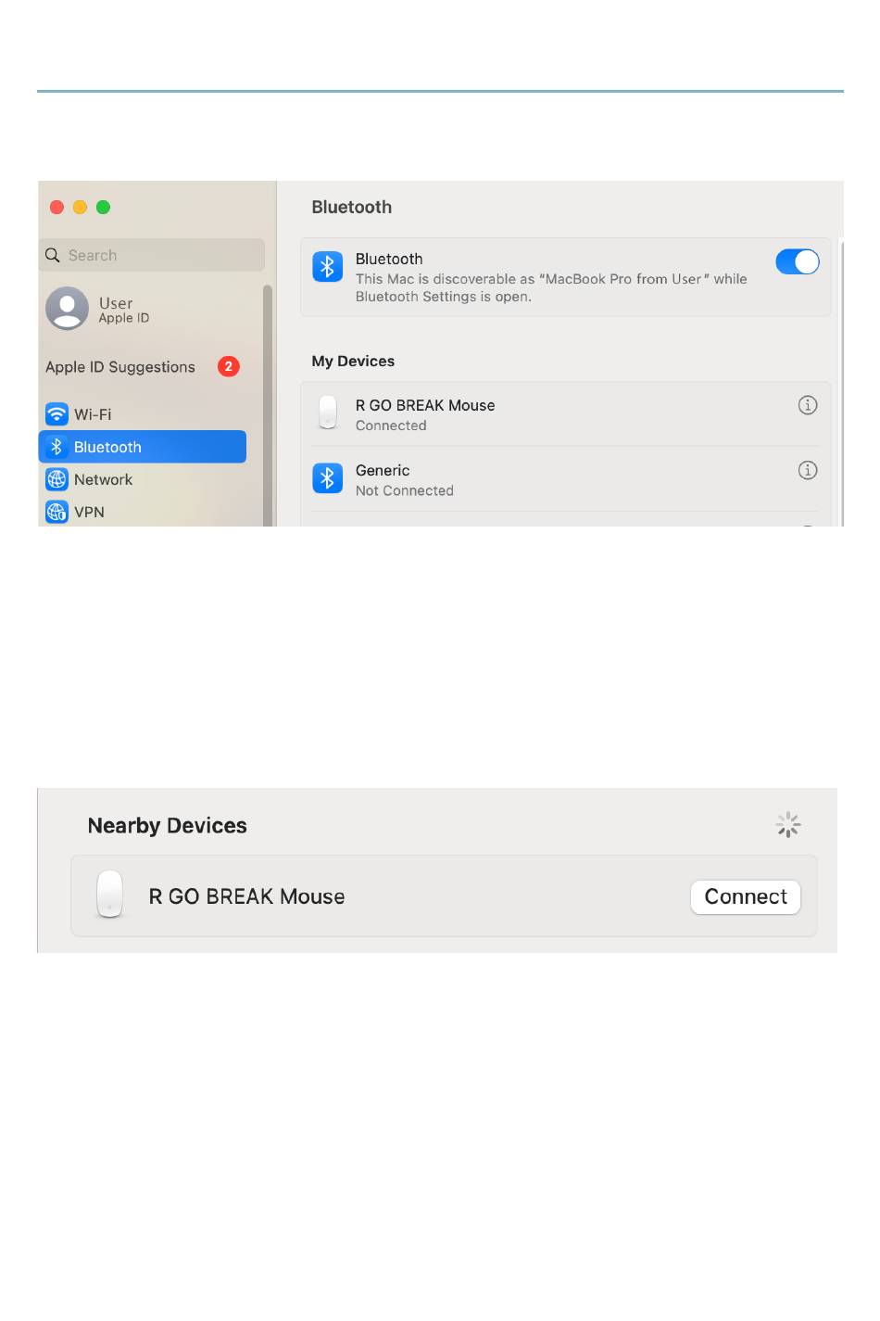880x1321 pixels.
Task: Click the VPN icon in sidebar
Action: [x=57, y=512]
